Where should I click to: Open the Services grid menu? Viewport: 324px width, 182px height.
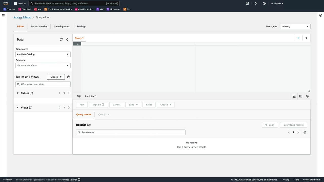tap(20, 3)
